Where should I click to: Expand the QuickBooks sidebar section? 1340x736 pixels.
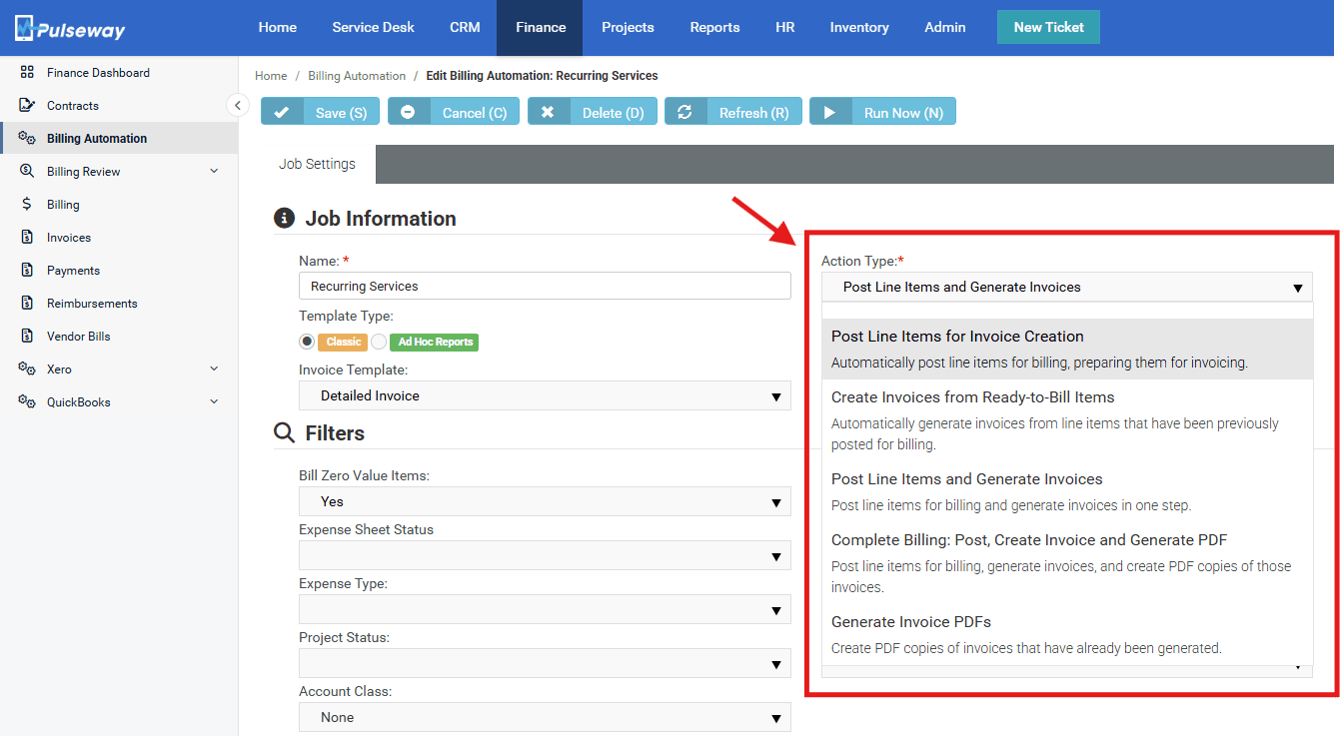click(214, 402)
